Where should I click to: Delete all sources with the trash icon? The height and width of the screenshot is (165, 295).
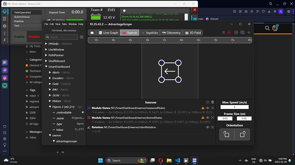[212, 102]
